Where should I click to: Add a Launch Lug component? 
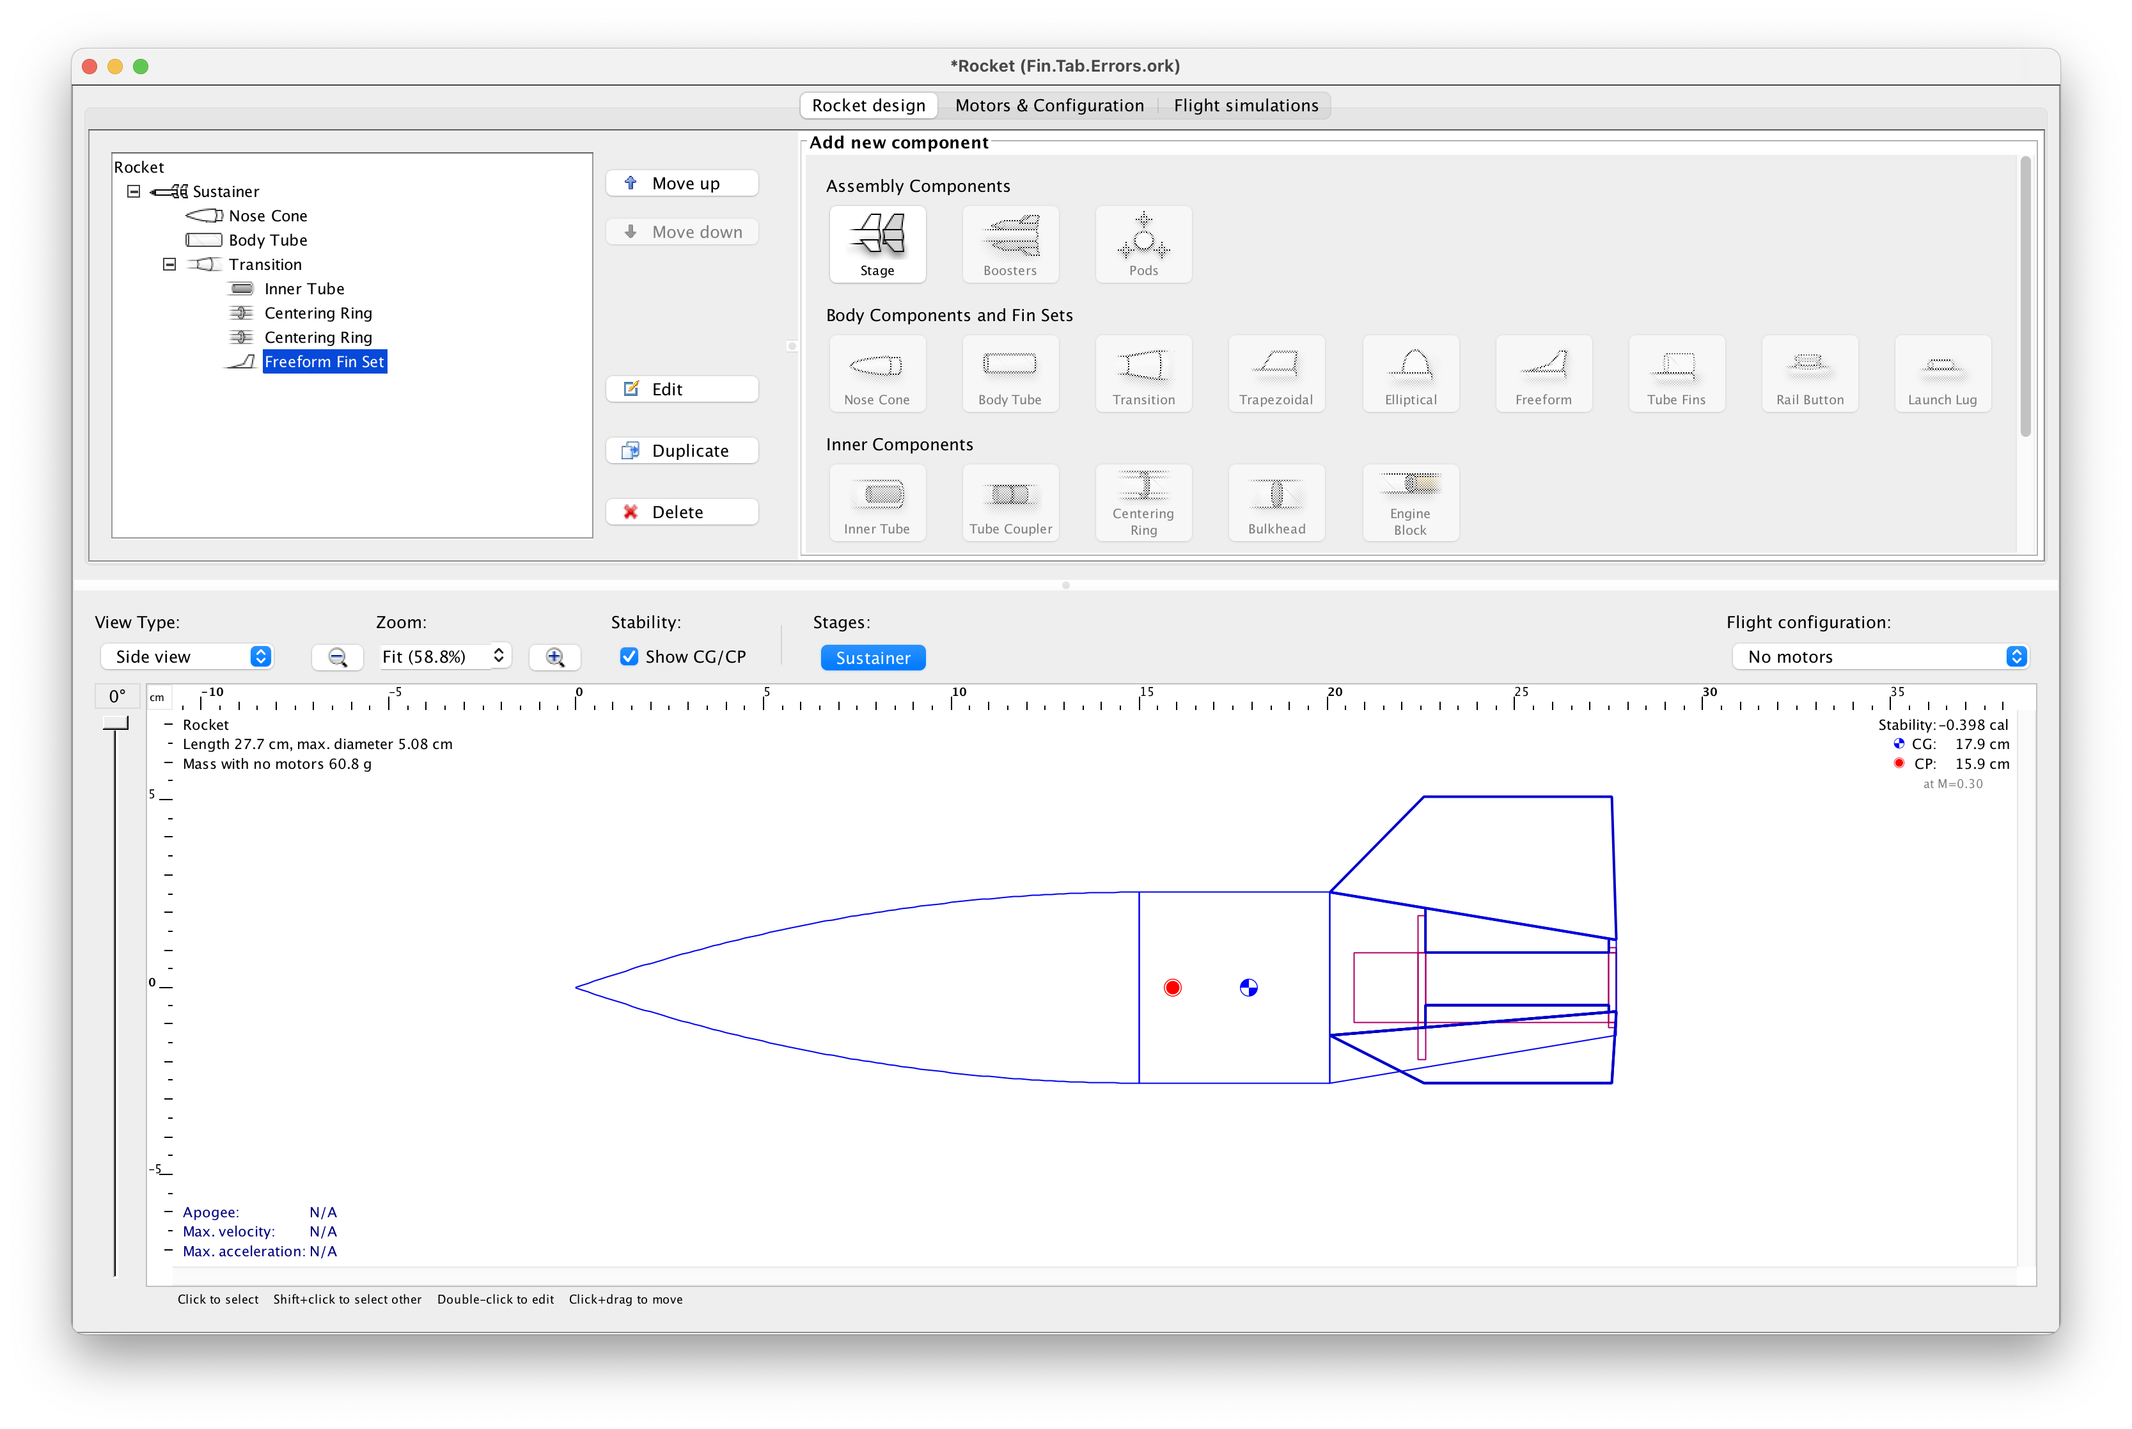1941,374
